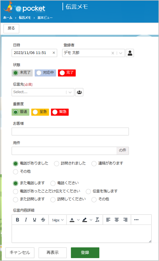The width and height of the screenshot is (159, 261).
Task: Apply strikethrough text formatting
Action: pyautogui.click(x=43, y=220)
